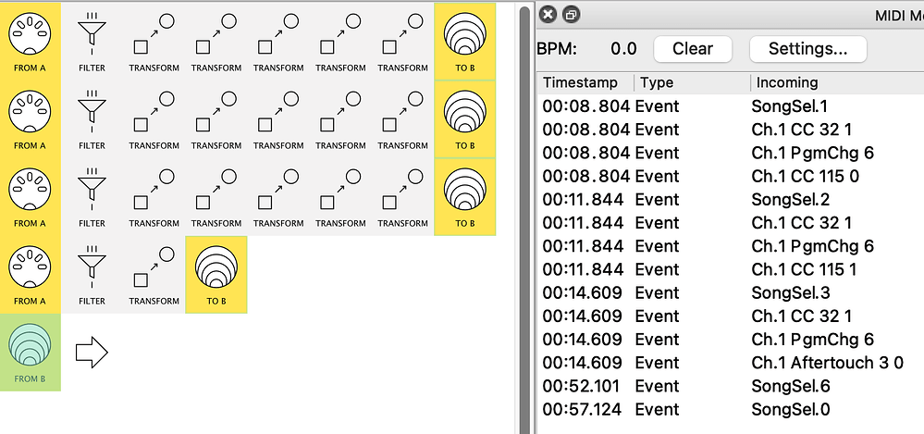Click the TO B output in first row
Screen dimensions: 924x434
[464, 40]
